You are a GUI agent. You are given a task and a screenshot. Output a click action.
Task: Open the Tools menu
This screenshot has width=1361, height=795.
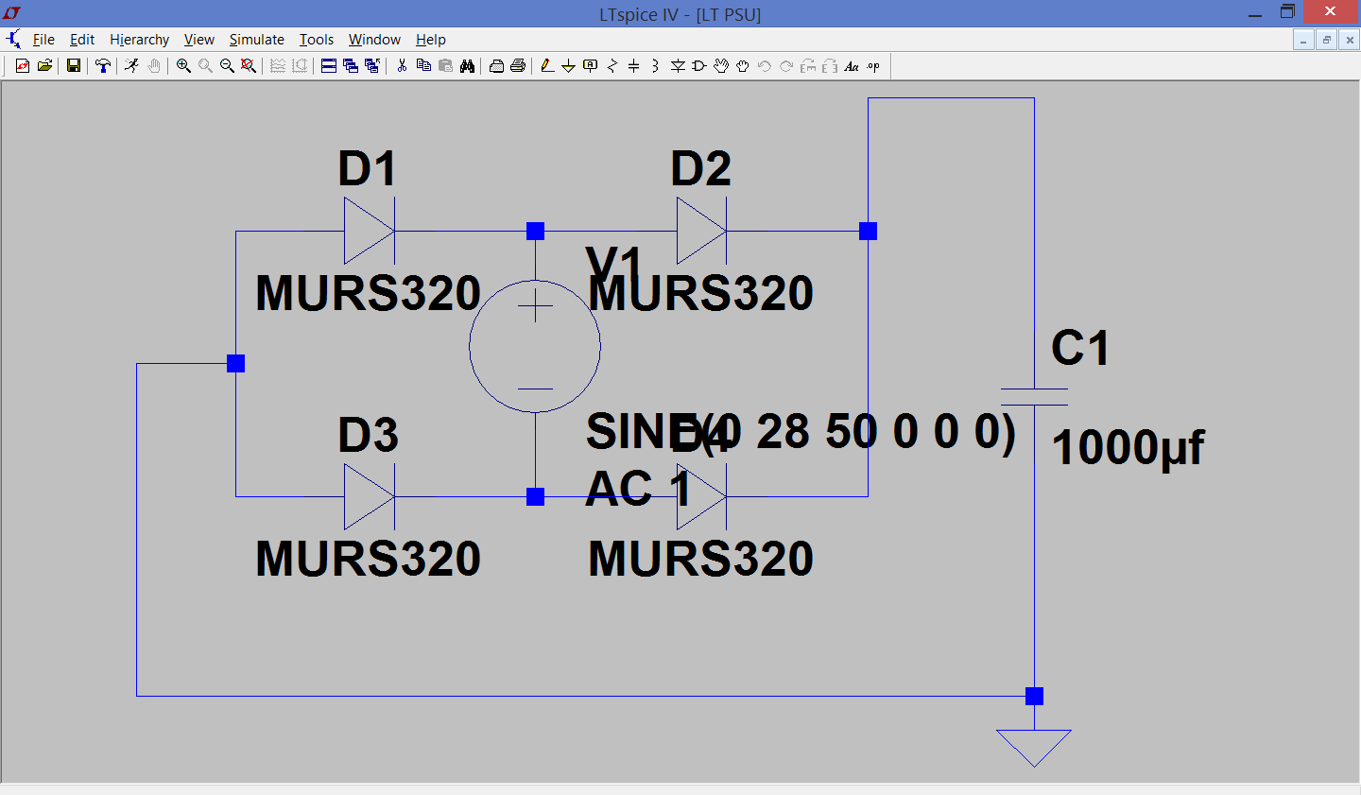click(317, 40)
